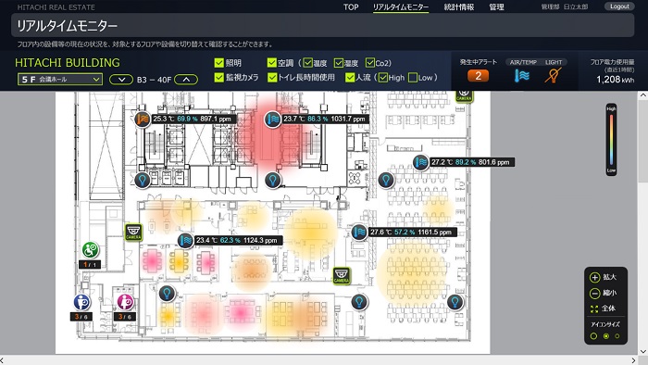Open the リアルタイムモニター tab

pyautogui.click(x=401, y=7)
